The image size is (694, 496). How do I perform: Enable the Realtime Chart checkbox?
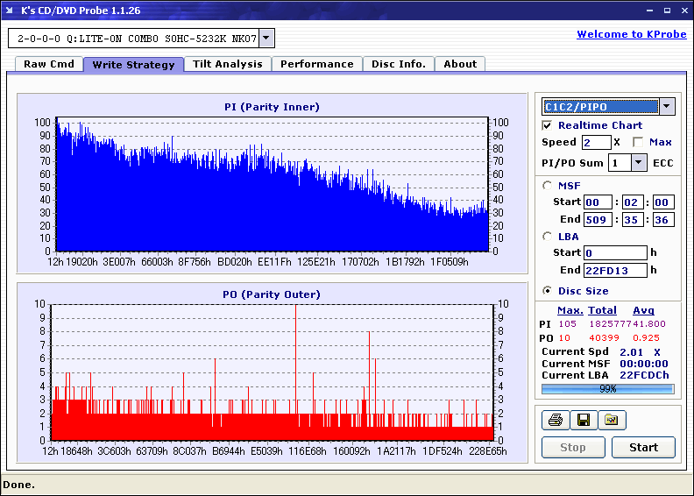(548, 125)
